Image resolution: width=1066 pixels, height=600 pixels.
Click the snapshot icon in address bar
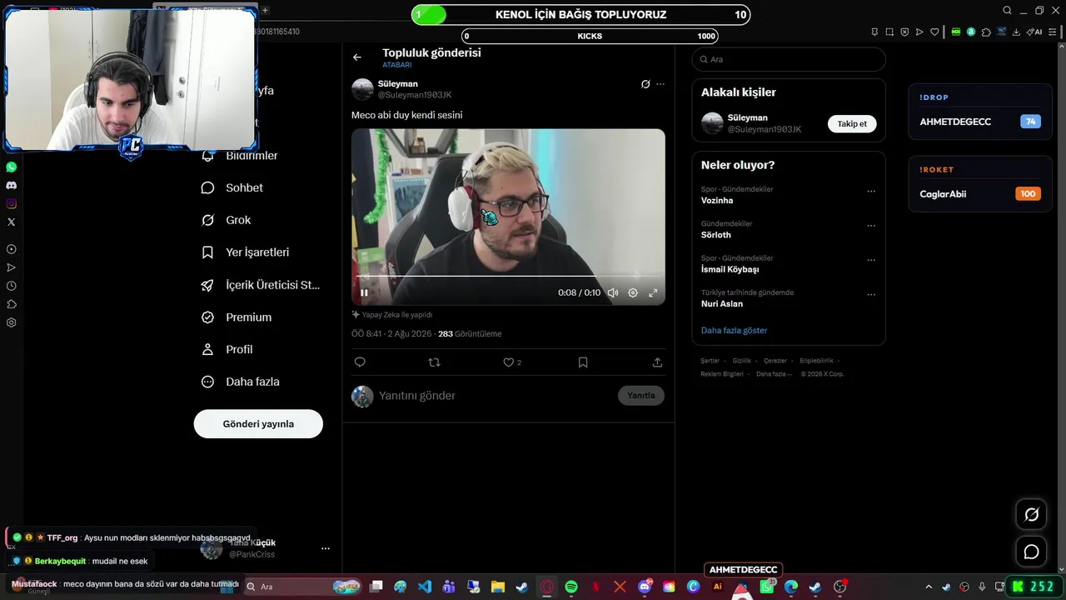(889, 32)
